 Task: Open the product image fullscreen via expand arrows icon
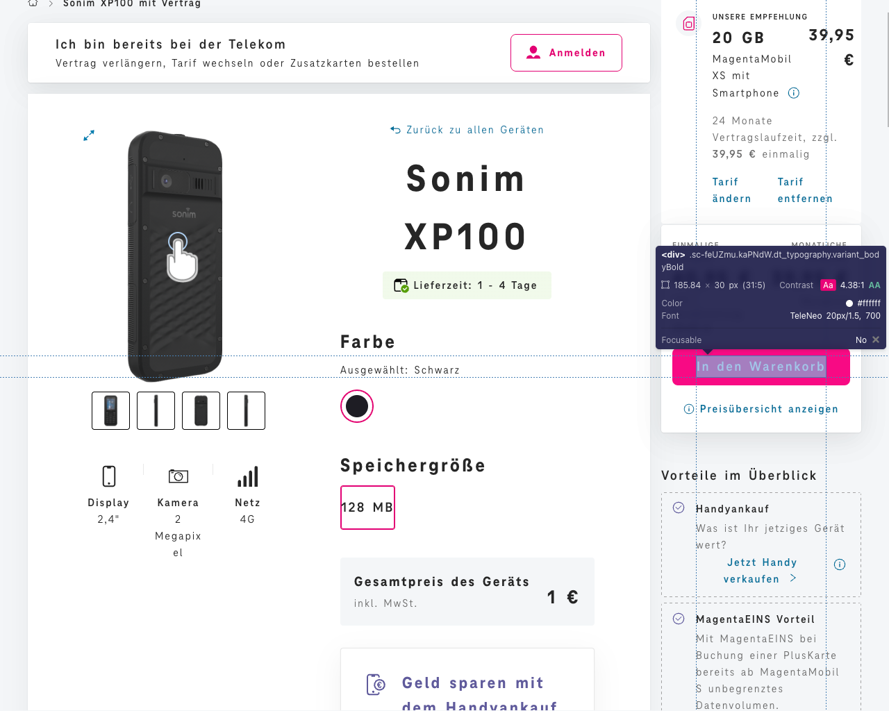pos(89,135)
